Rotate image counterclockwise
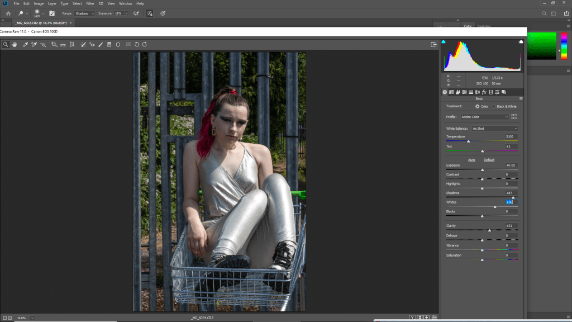This screenshot has width=572, height=322. tap(137, 44)
